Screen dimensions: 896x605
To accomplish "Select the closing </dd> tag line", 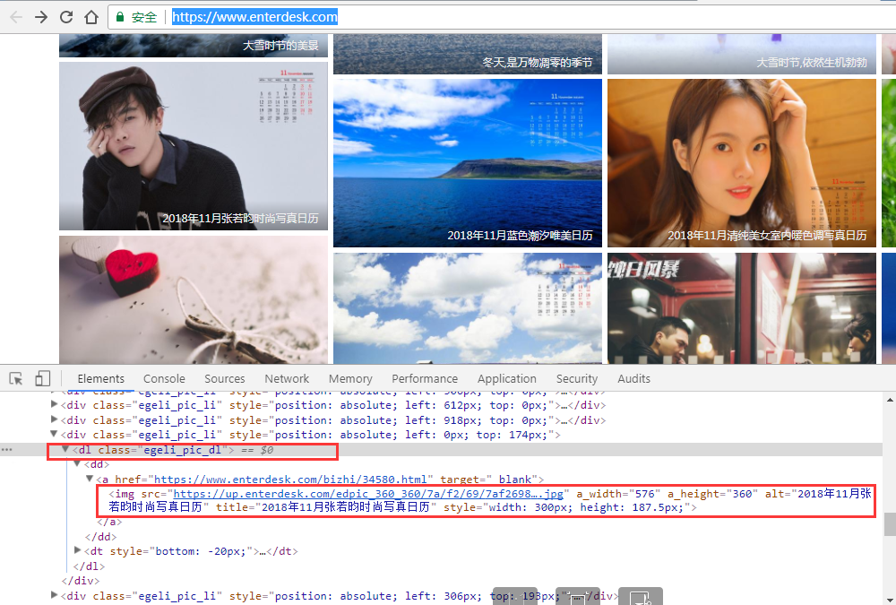I will tap(100, 537).
